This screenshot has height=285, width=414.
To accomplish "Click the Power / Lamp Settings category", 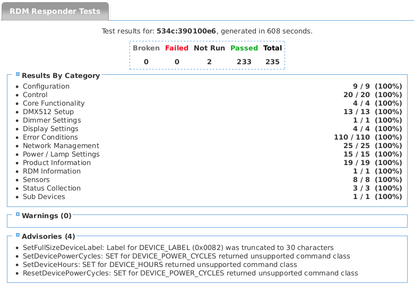I will pos(61,154).
